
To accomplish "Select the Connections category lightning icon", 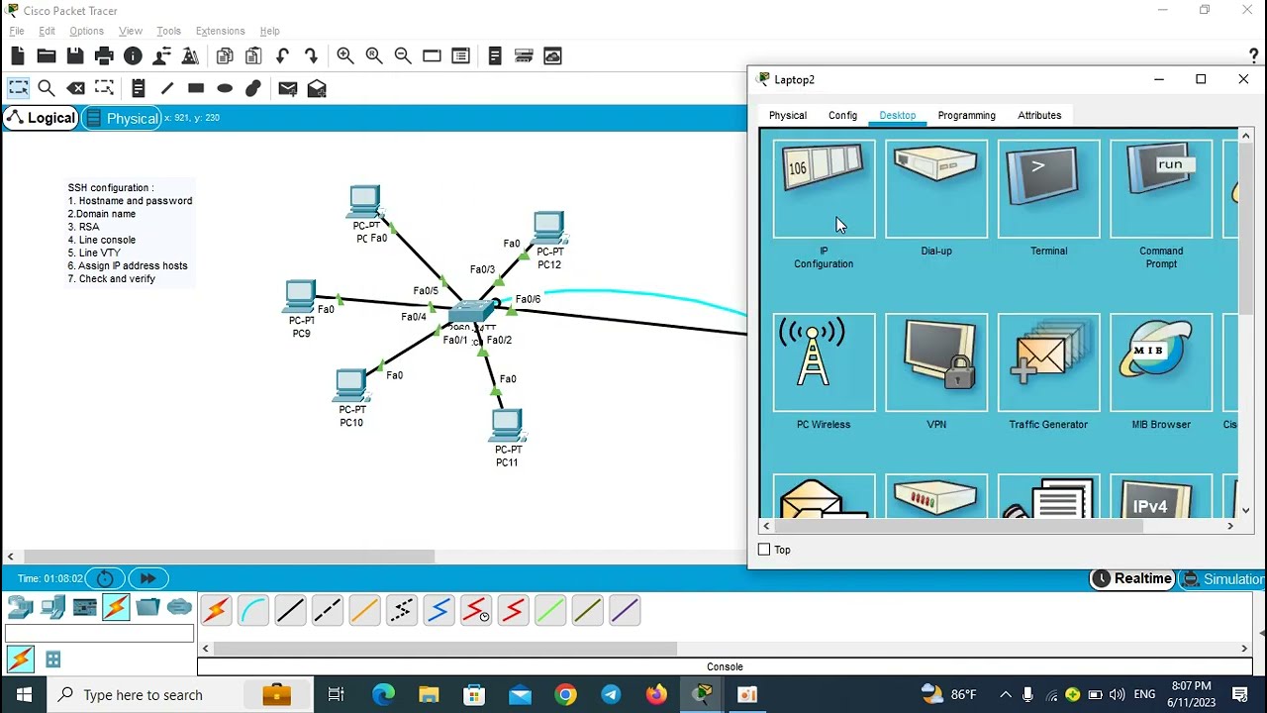I will [116, 607].
